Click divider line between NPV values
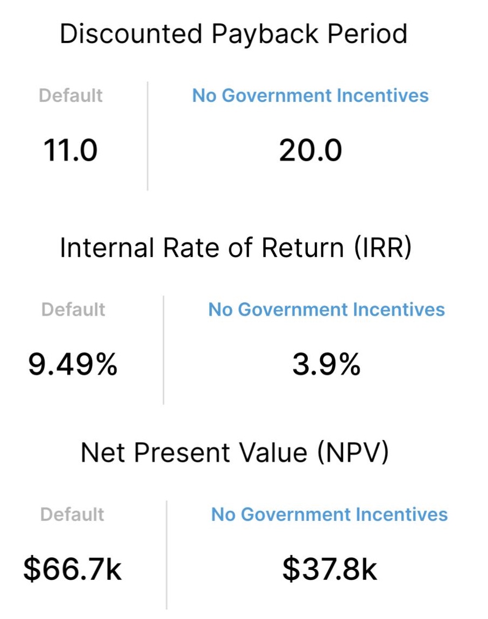 point(166,555)
